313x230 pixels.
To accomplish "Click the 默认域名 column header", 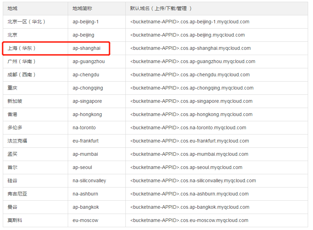I will click(x=161, y=8).
